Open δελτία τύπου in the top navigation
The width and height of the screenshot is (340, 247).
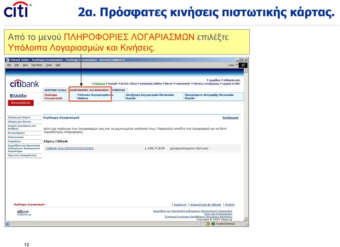[129, 84]
